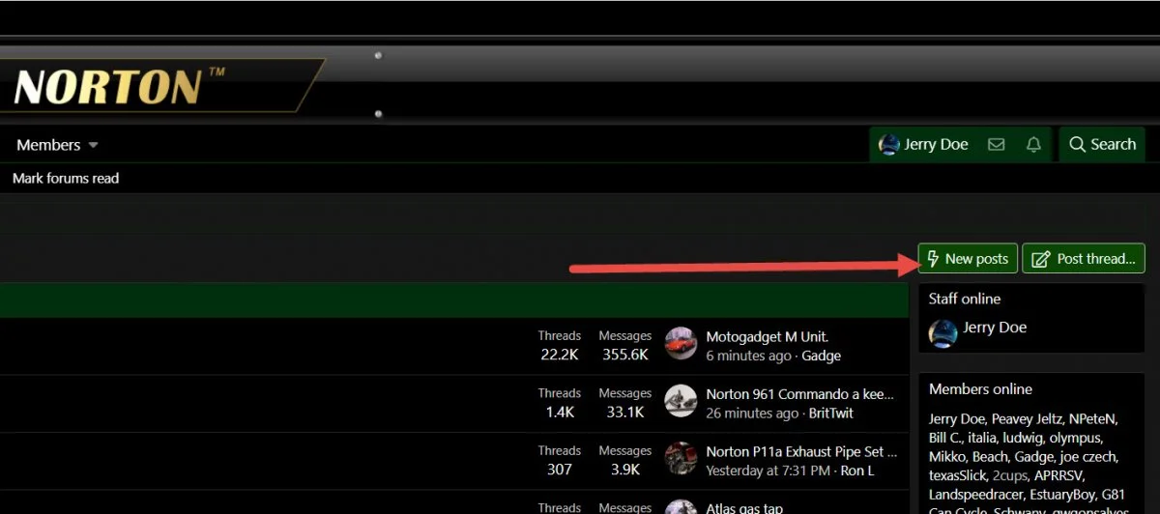Click 2cups in Members online
Screen dimensions: 1160x514
(1010, 475)
